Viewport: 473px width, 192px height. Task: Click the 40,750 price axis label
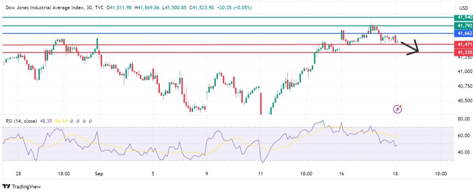(465, 86)
